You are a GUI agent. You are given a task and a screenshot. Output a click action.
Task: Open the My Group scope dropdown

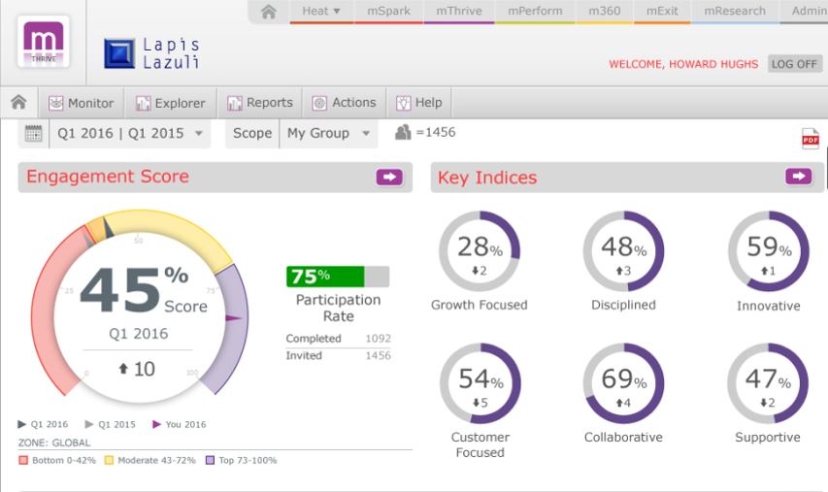(x=328, y=134)
